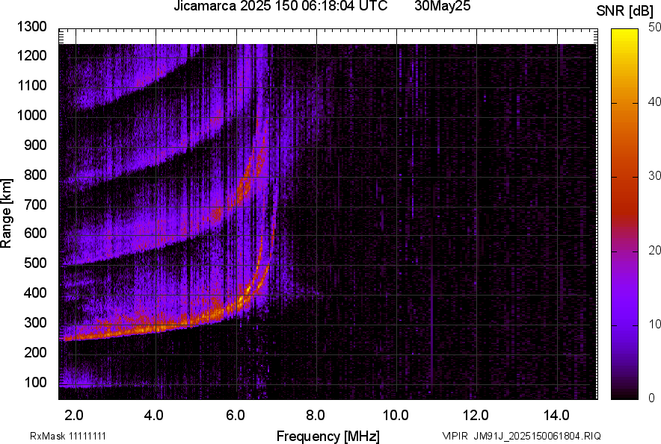Click frequency tick label 14.0
661x444 pixels.
click(x=556, y=416)
